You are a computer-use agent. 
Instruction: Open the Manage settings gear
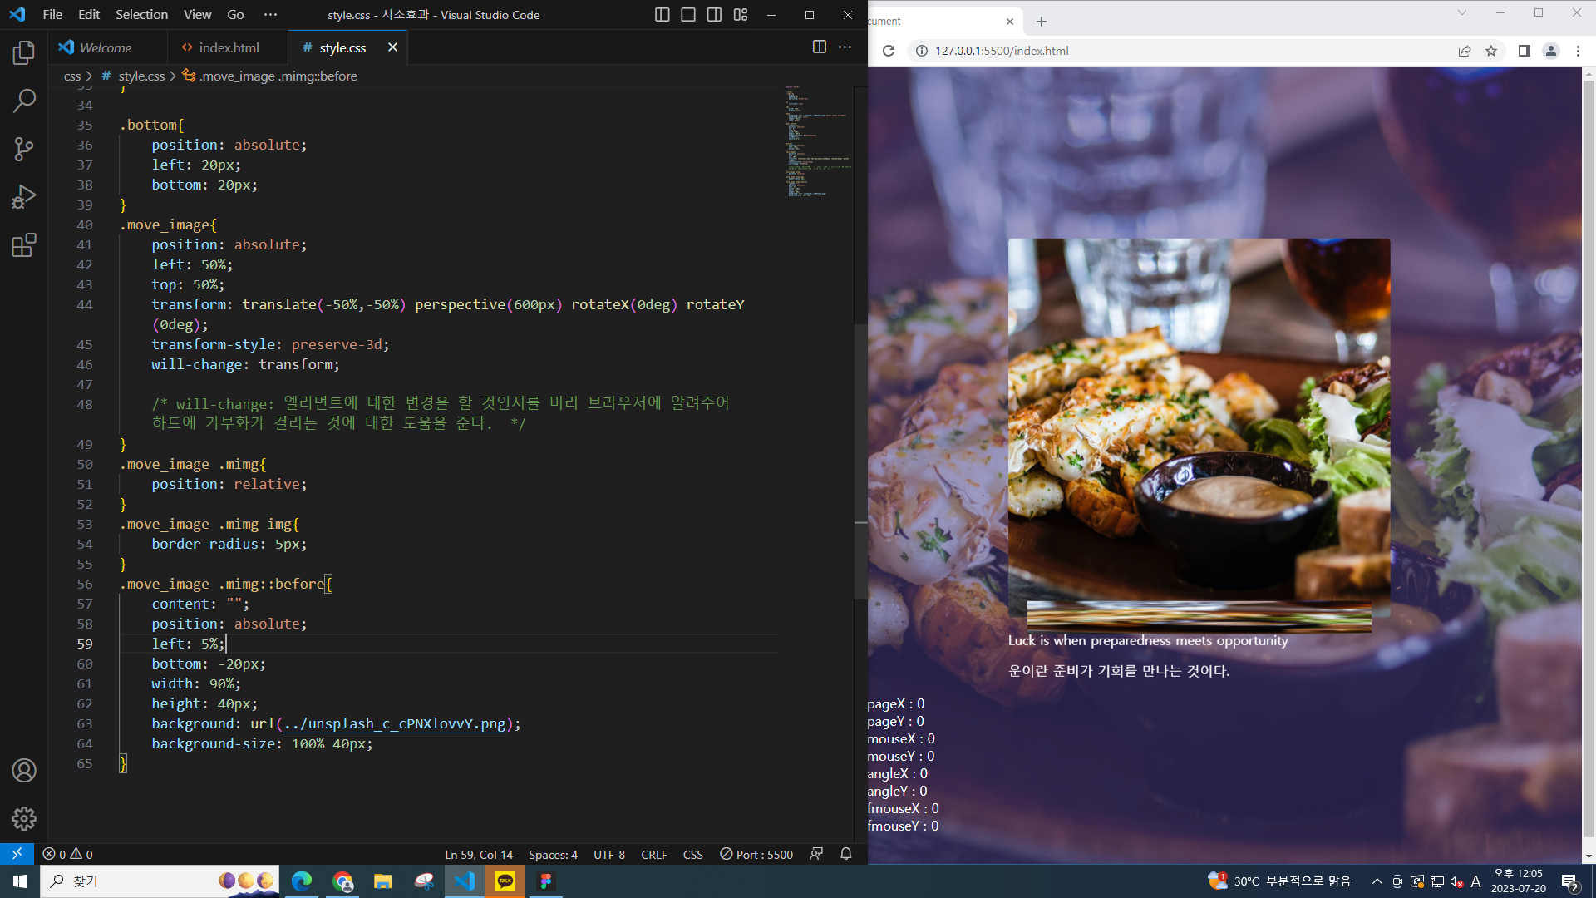tap(24, 818)
